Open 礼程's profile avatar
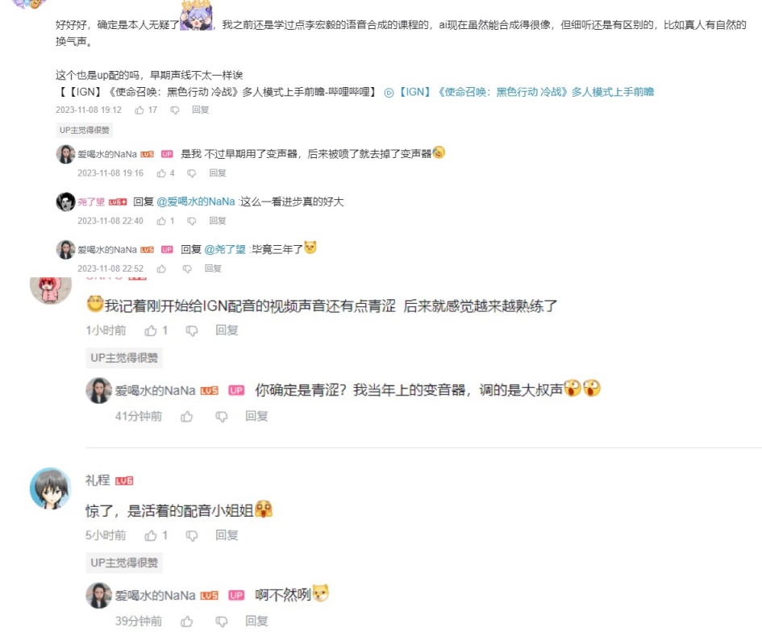Viewport: 762px width, 636px height. coord(51,488)
